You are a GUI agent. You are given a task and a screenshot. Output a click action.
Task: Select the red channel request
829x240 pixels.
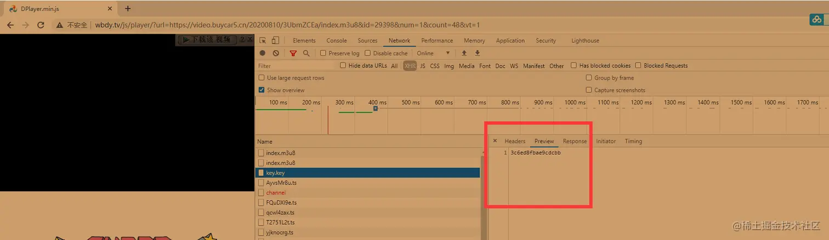pos(367,192)
